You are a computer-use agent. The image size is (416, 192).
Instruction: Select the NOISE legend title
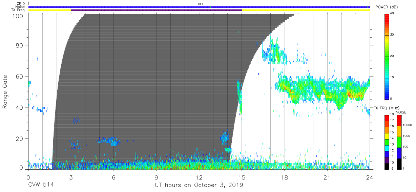click(x=401, y=112)
